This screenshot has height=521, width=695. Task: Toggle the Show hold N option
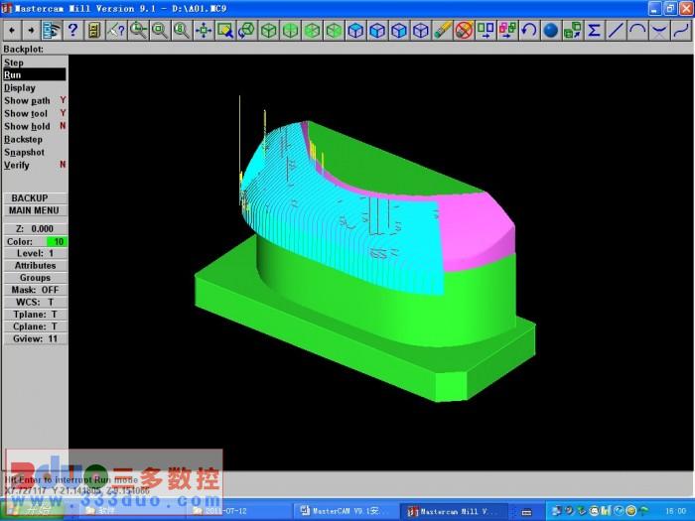coord(35,126)
